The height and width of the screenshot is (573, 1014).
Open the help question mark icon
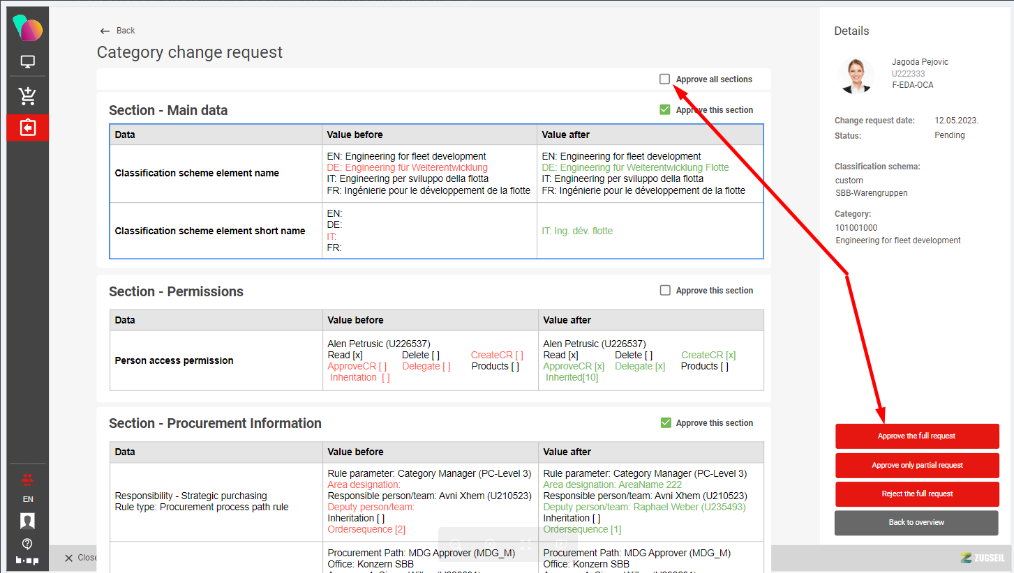click(x=28, y=544)
